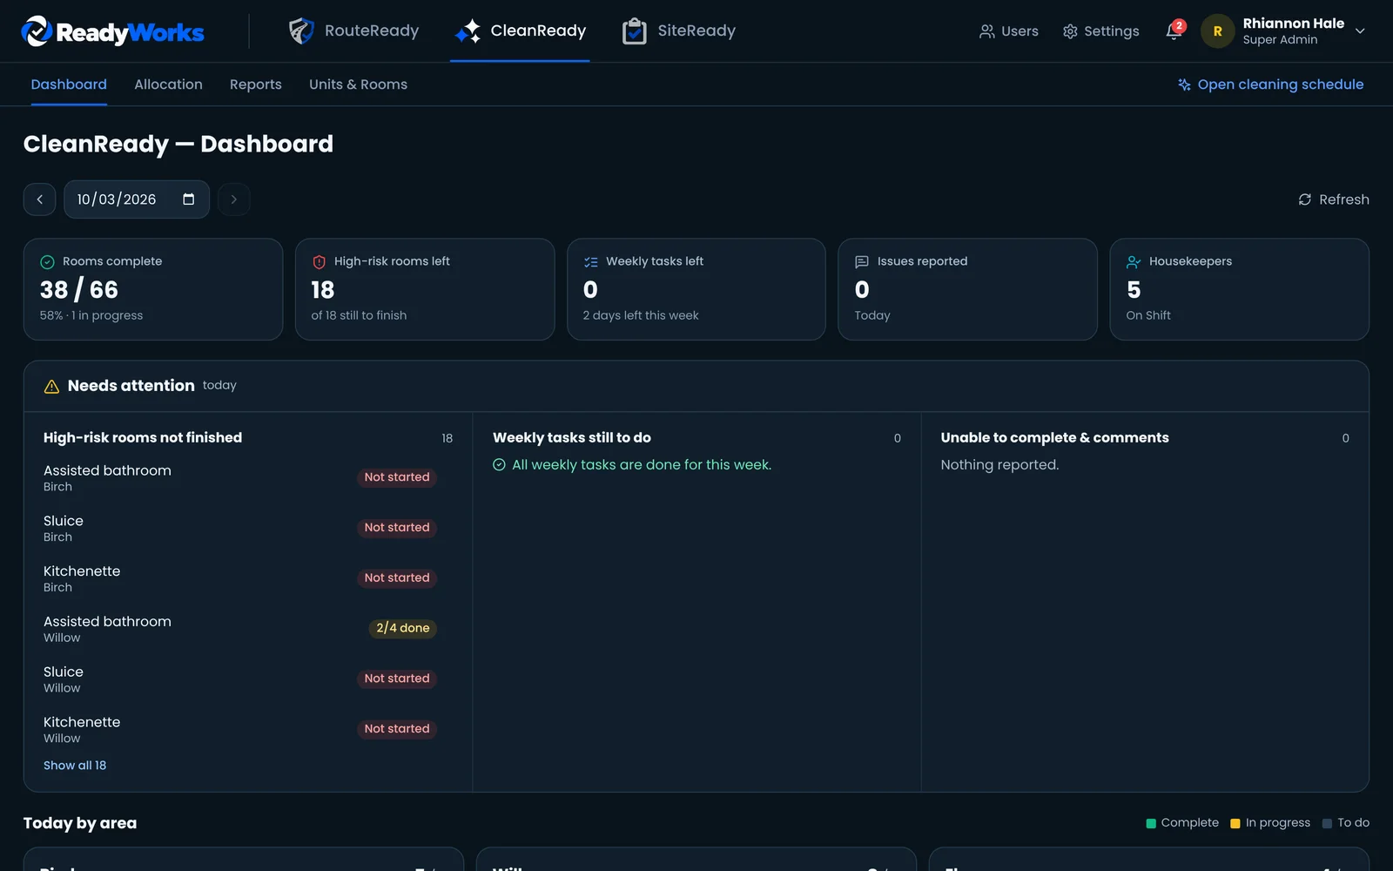Click the RouteReady shield icon

pyautogui.click(x=301, y=31)
